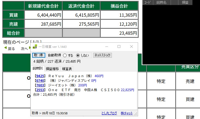Maximize the 一日精算 window
The image size is (200, 119).
click(119, 47)
